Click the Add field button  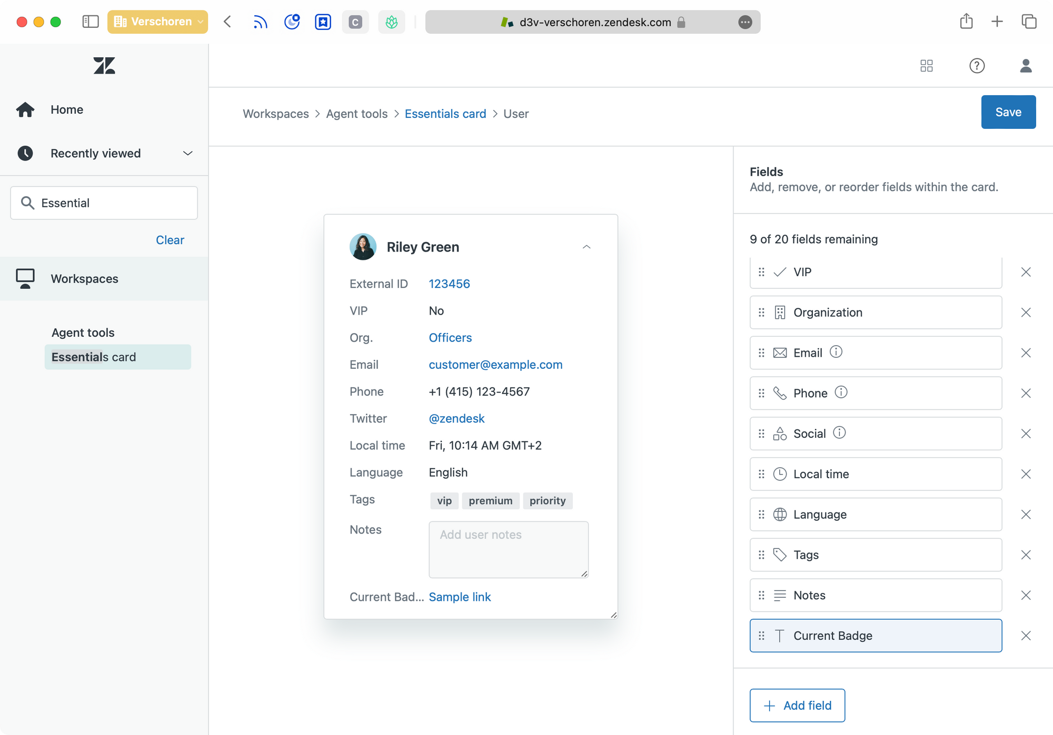click(x=797, y=705)
